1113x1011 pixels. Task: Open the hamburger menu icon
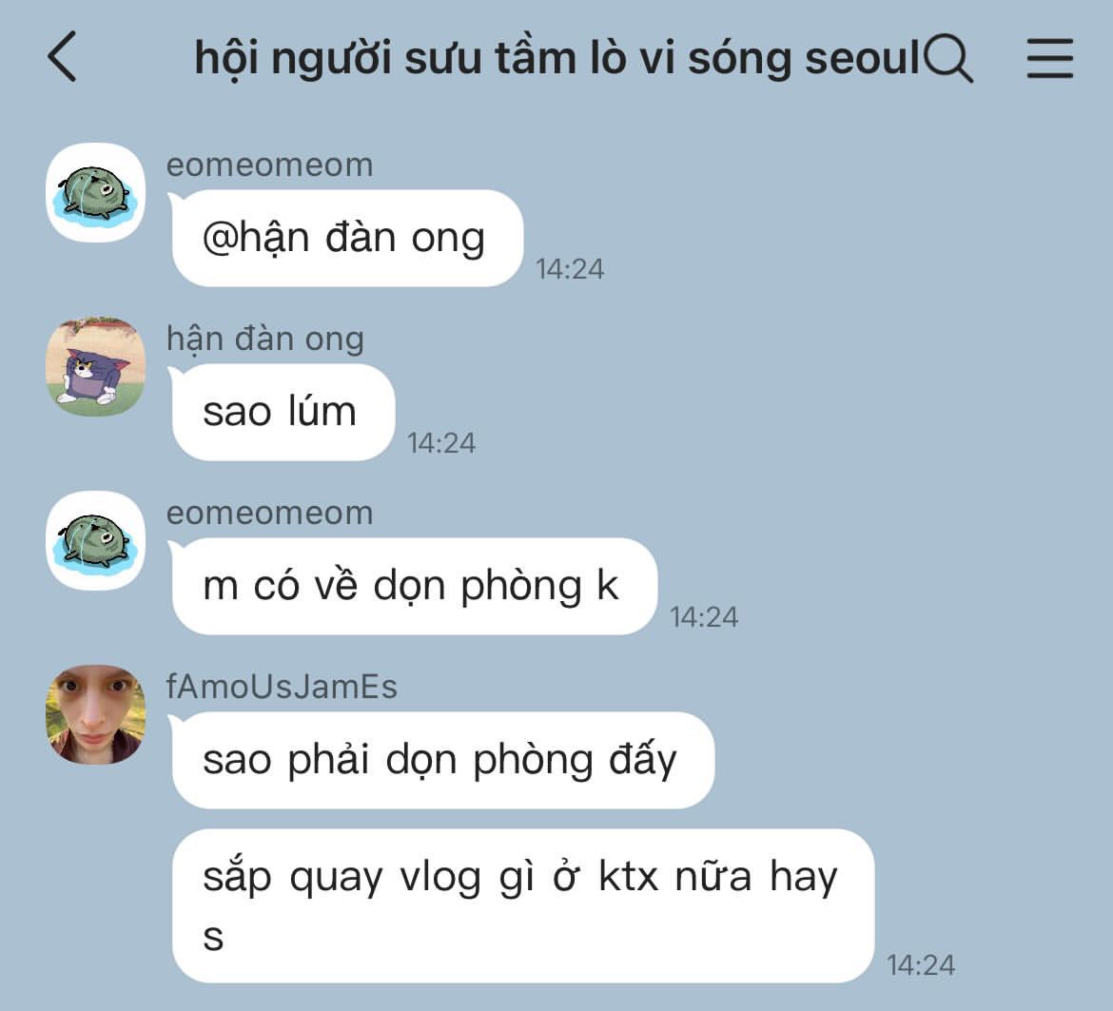pos(1050,57)
